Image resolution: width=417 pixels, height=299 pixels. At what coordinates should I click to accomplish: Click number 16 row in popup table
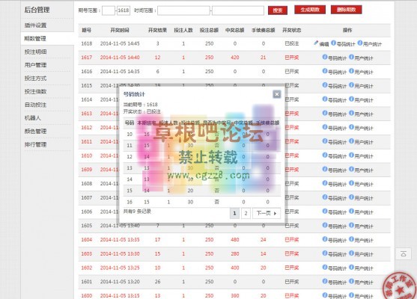202,202
